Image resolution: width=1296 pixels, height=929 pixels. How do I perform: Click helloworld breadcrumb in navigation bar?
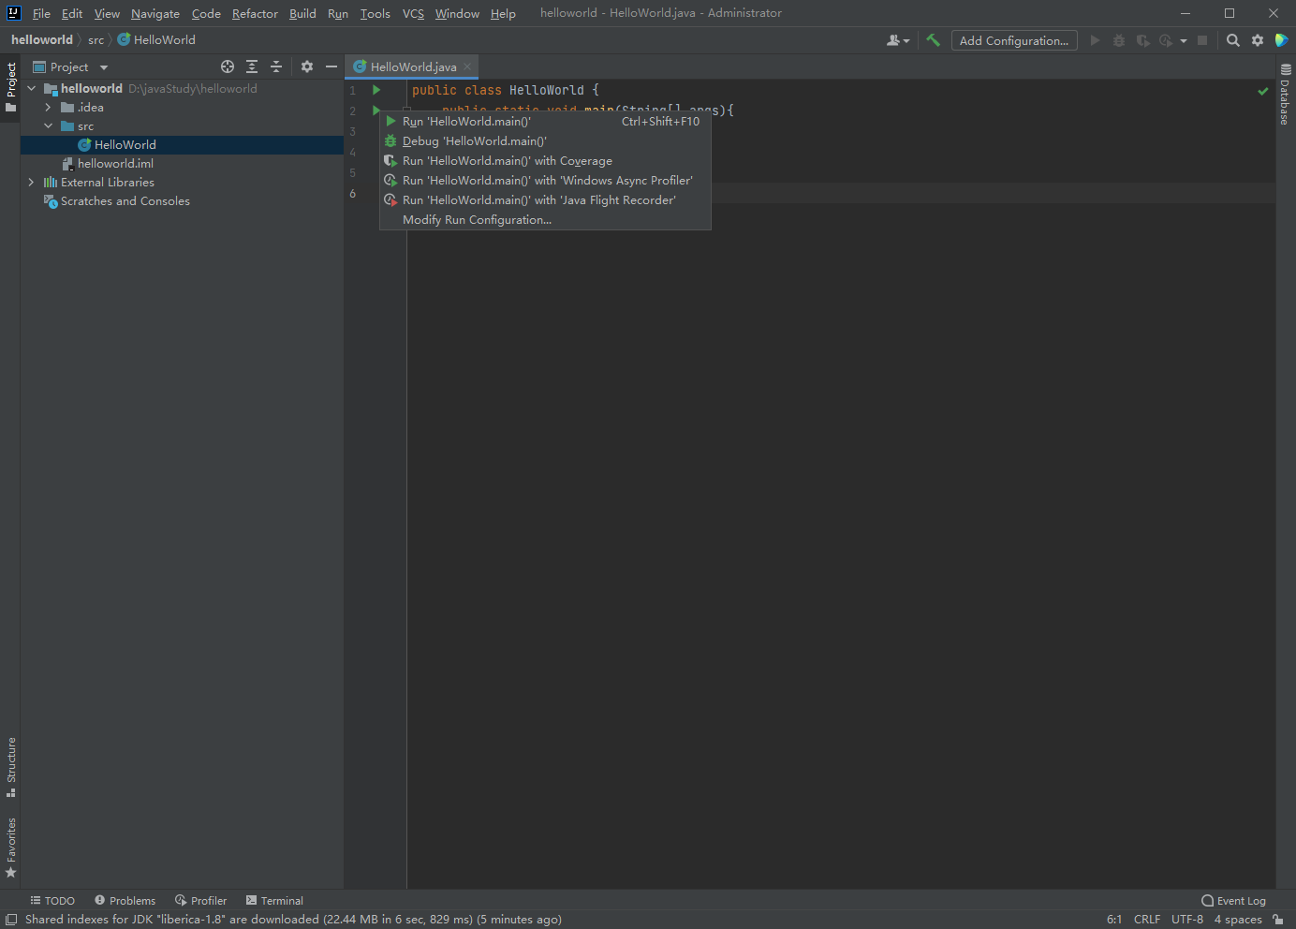(42, 40)
